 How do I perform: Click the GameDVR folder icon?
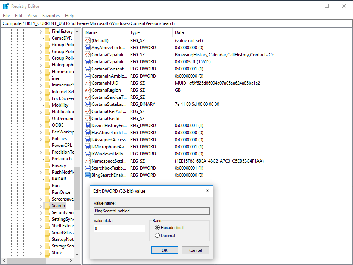[x=47, y=38]
